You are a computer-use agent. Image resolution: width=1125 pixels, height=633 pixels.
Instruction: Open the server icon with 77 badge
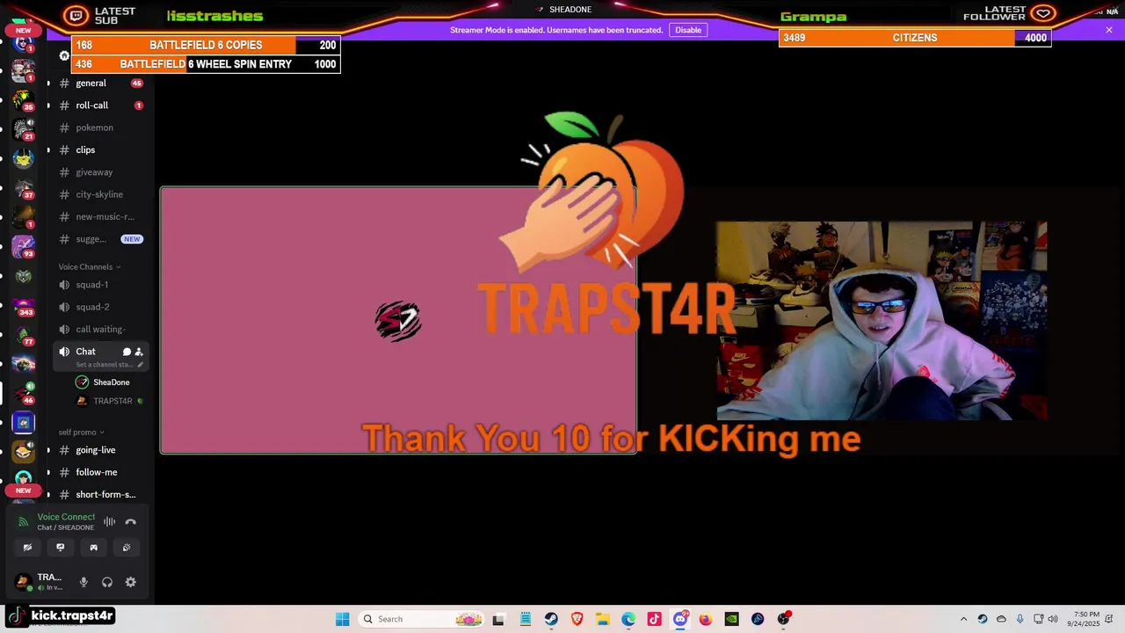tap(24, 336)
